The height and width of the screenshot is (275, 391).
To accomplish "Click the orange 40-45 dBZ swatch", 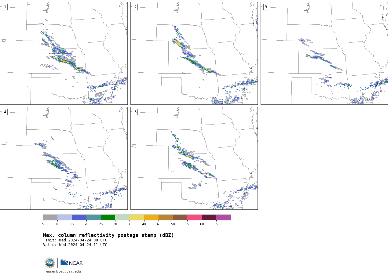I will click(151, 218).
